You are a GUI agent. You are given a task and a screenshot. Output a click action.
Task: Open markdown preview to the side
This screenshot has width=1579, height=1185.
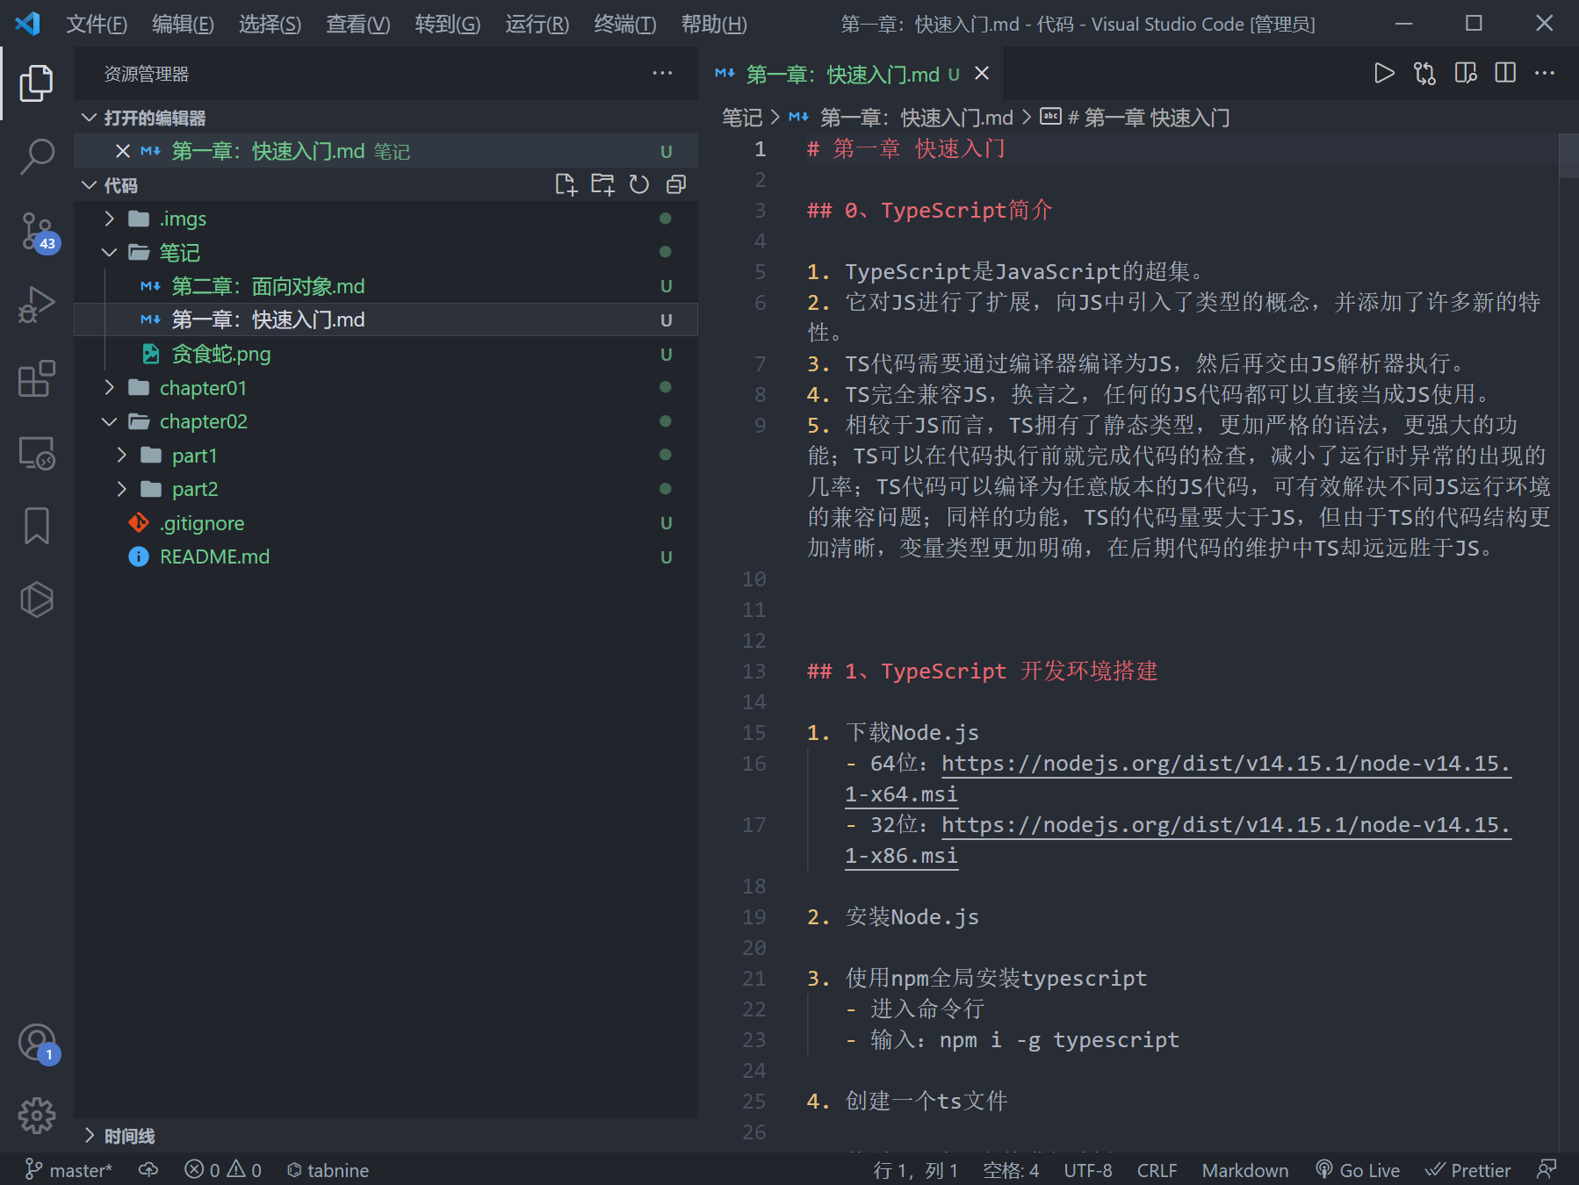(x=1466, y=73)
